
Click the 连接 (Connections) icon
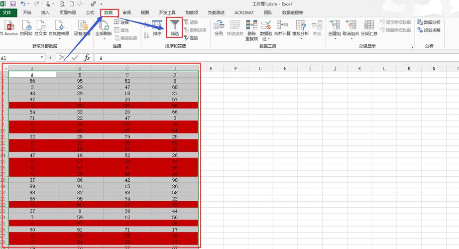(116, 22)
